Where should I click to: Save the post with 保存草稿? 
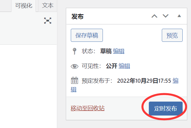[87, 35]
